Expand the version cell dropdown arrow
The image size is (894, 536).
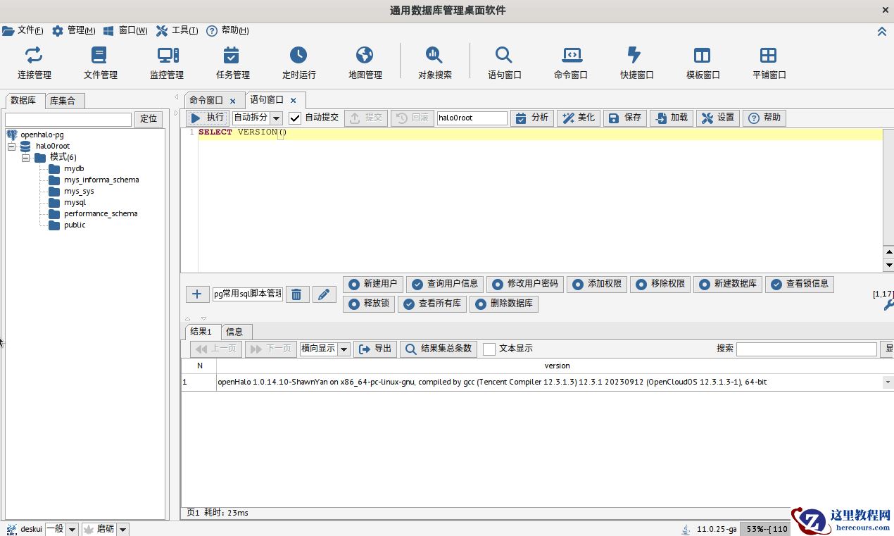pyautogui.click(x=888, y=382)
